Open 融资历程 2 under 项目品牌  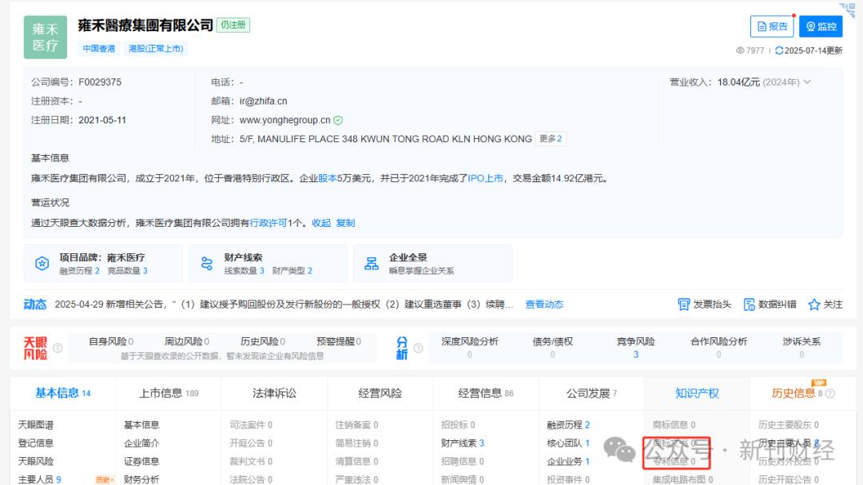coord(79,271)
